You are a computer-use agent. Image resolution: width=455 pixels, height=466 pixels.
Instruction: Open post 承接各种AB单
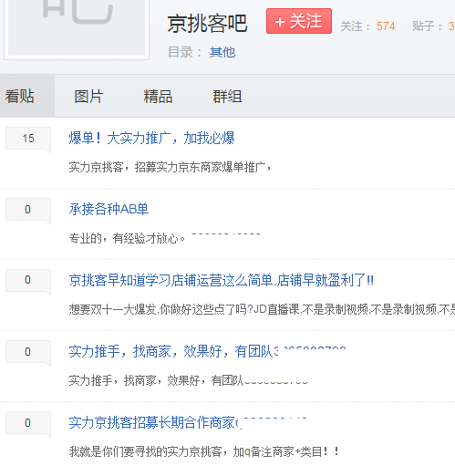tap(109, 209)
